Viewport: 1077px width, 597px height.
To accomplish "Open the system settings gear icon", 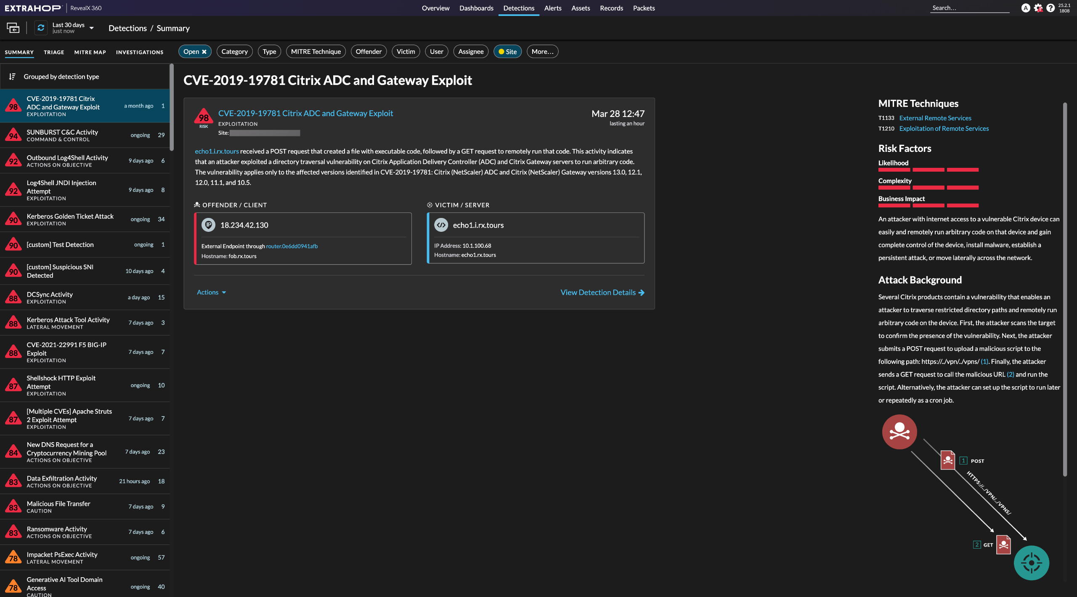I will click(1038, 8).
